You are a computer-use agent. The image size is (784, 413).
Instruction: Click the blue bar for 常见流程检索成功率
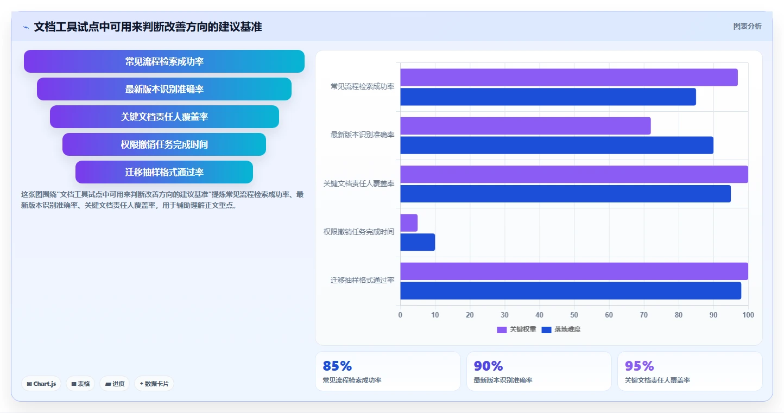(x=548, y=97)
